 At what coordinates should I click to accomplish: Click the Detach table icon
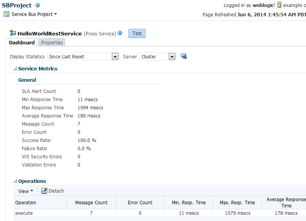click(x=44, y=191)
